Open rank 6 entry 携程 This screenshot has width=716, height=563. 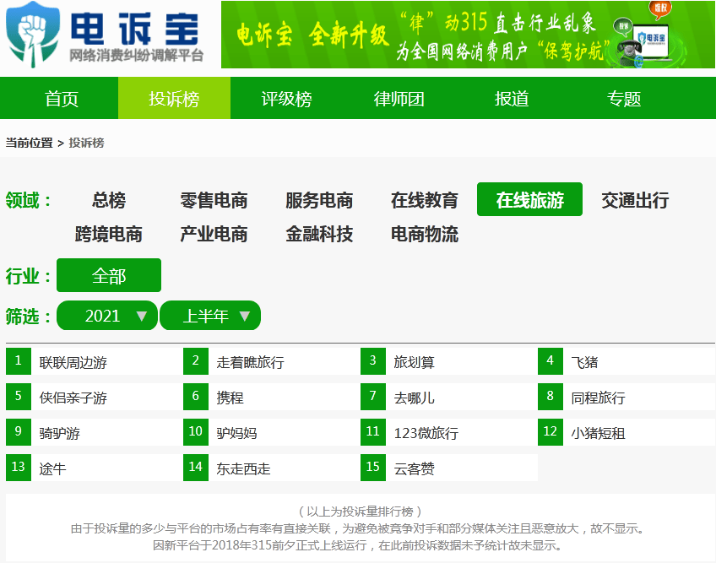point(272,397)
